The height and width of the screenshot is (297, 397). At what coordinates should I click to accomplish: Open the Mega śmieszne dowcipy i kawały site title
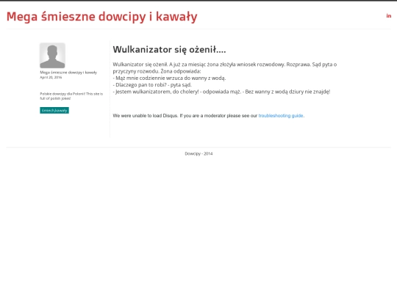coord(101,17)
